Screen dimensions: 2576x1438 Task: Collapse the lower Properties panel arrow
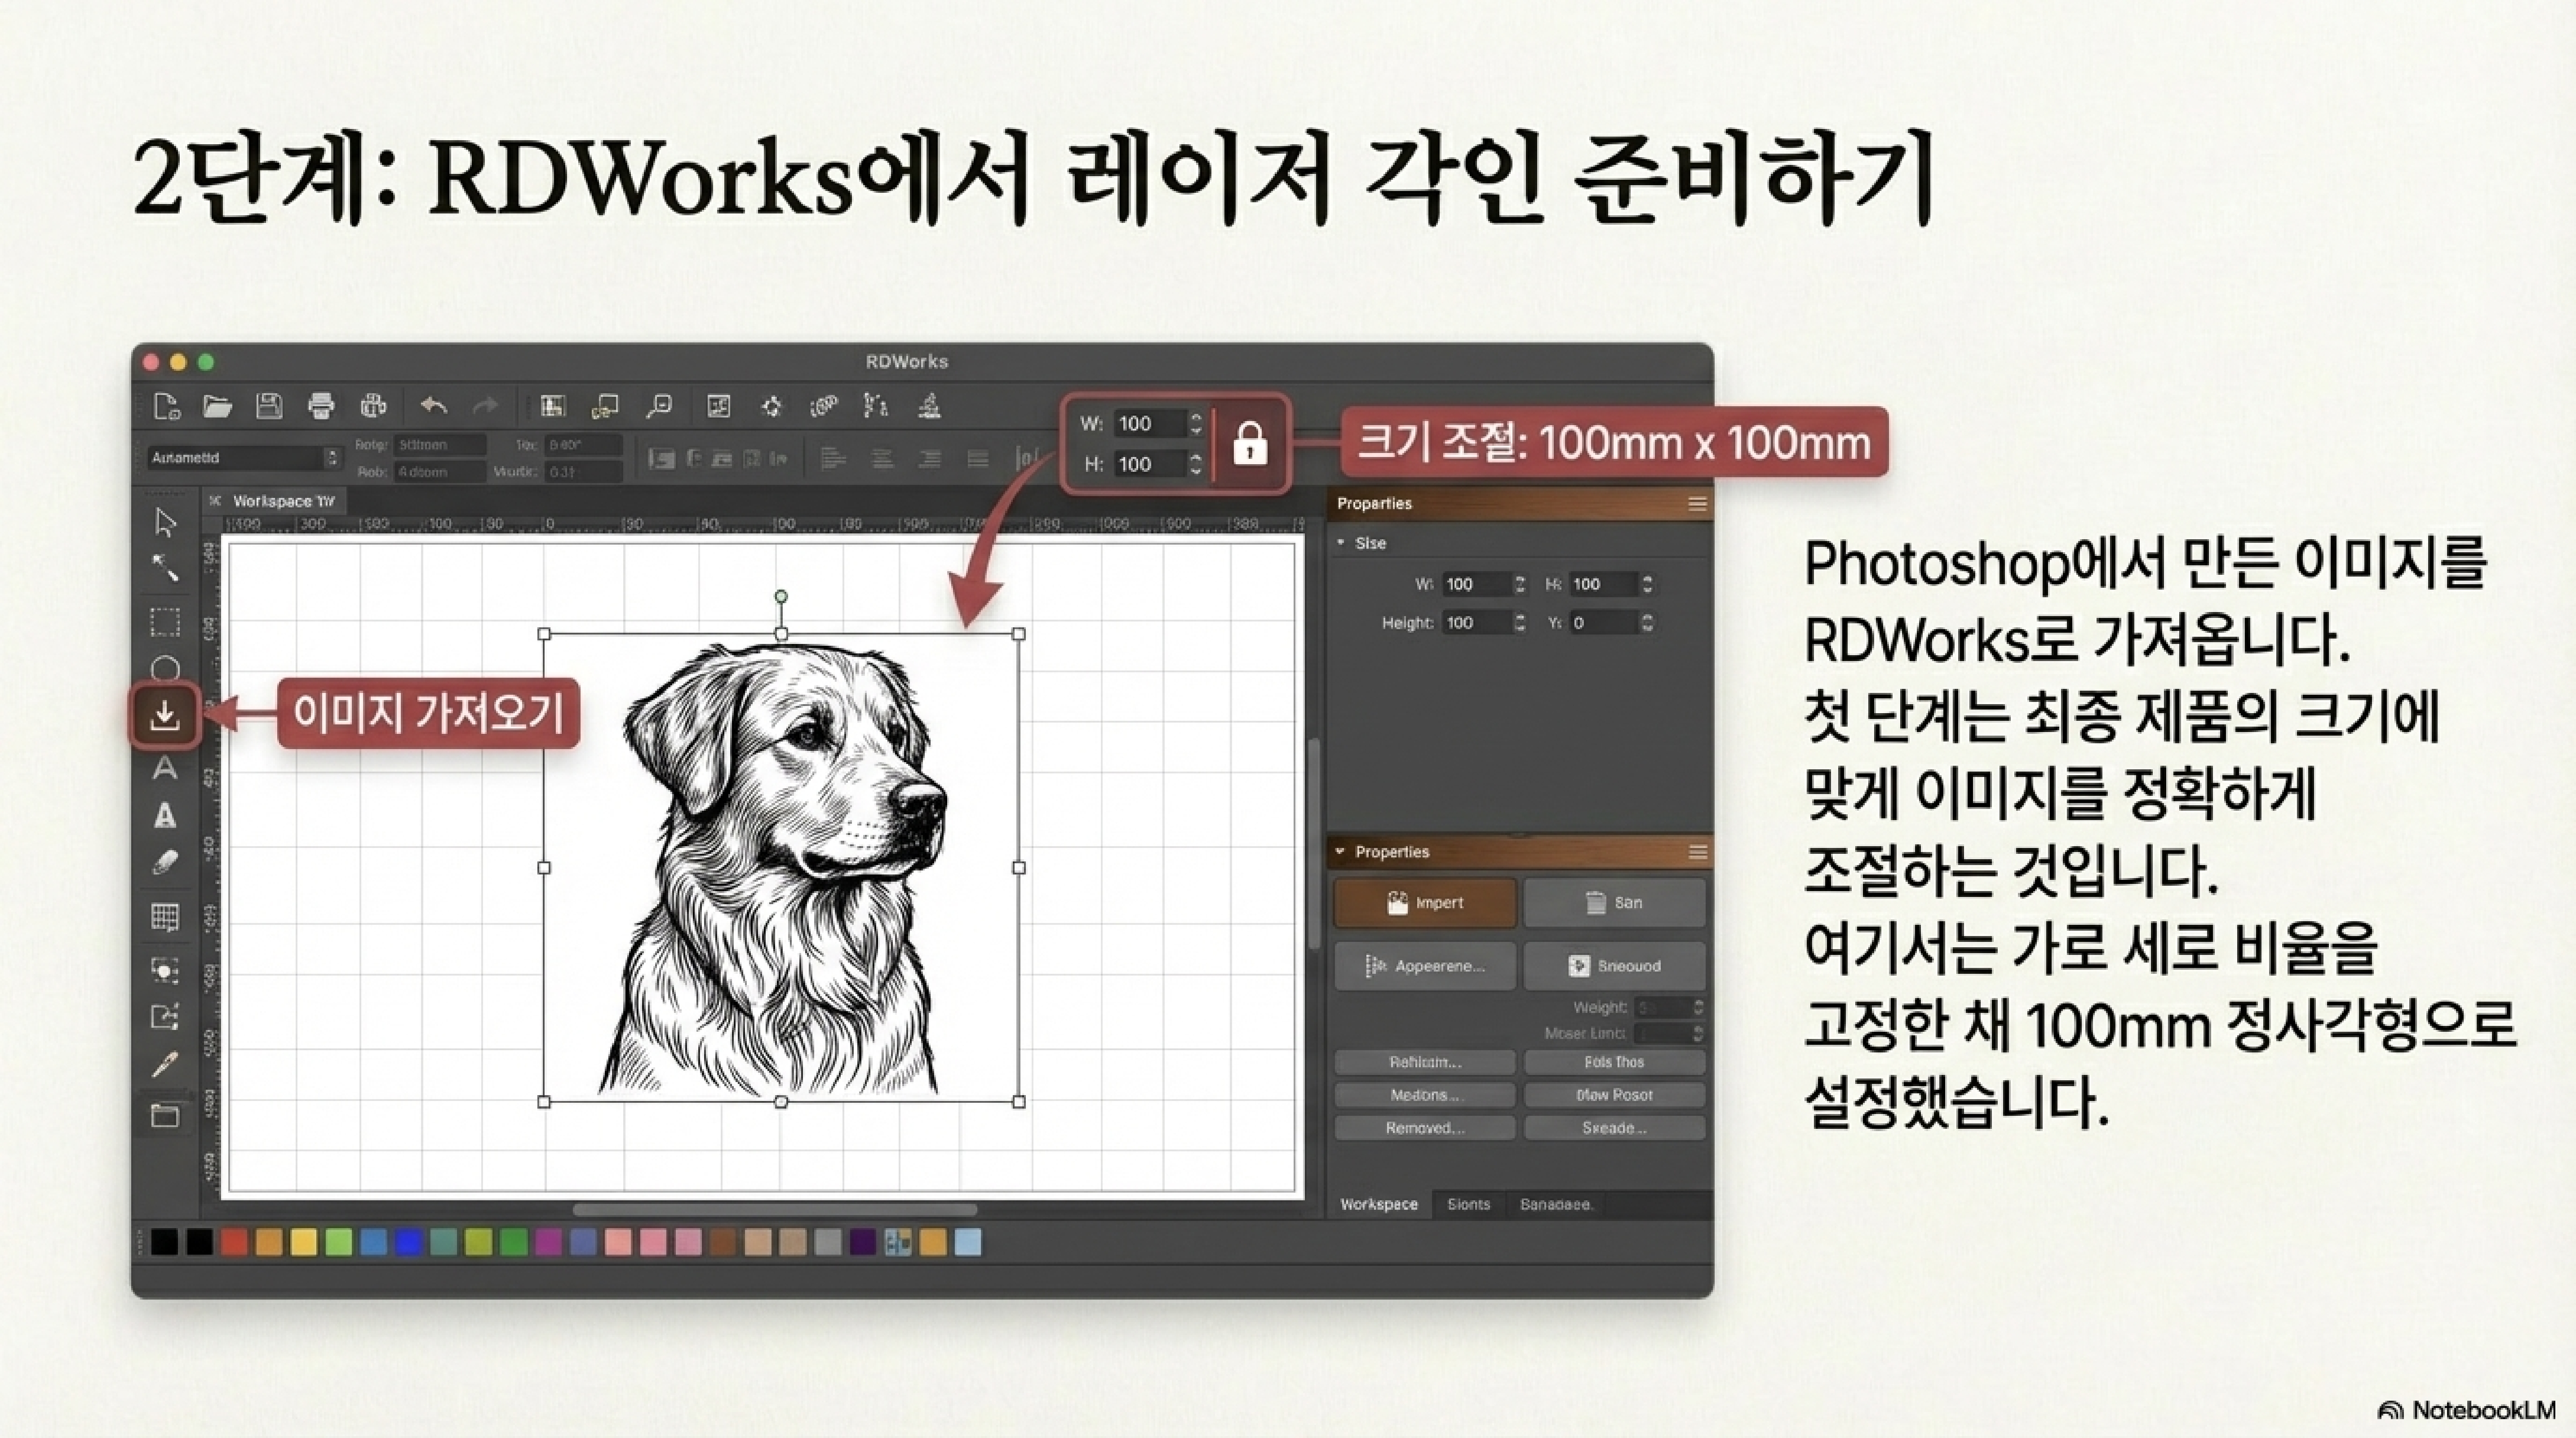1340,852
